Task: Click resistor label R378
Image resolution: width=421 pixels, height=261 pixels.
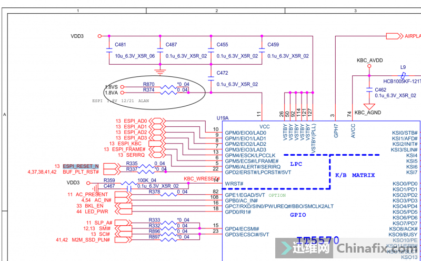Action: point(154,192)
